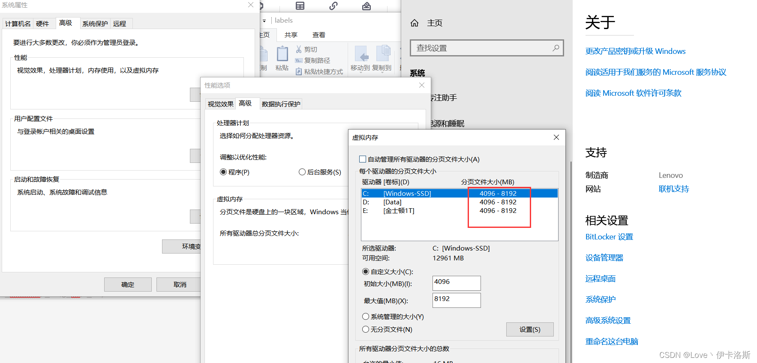Click Paste shortcut (粘贴快捷方式) in Explorer ribbon
Viewport: 757px width, 363px height.
[319, 71]
